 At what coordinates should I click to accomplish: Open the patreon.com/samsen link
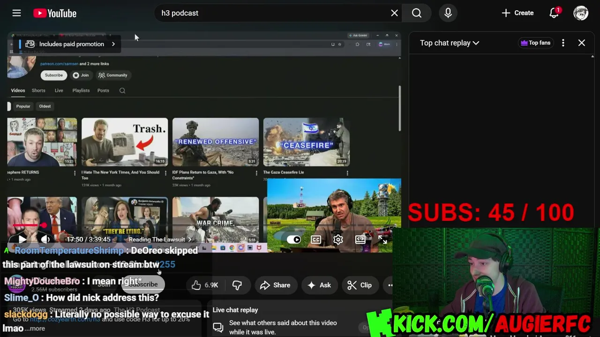click(x=59, y=64)
